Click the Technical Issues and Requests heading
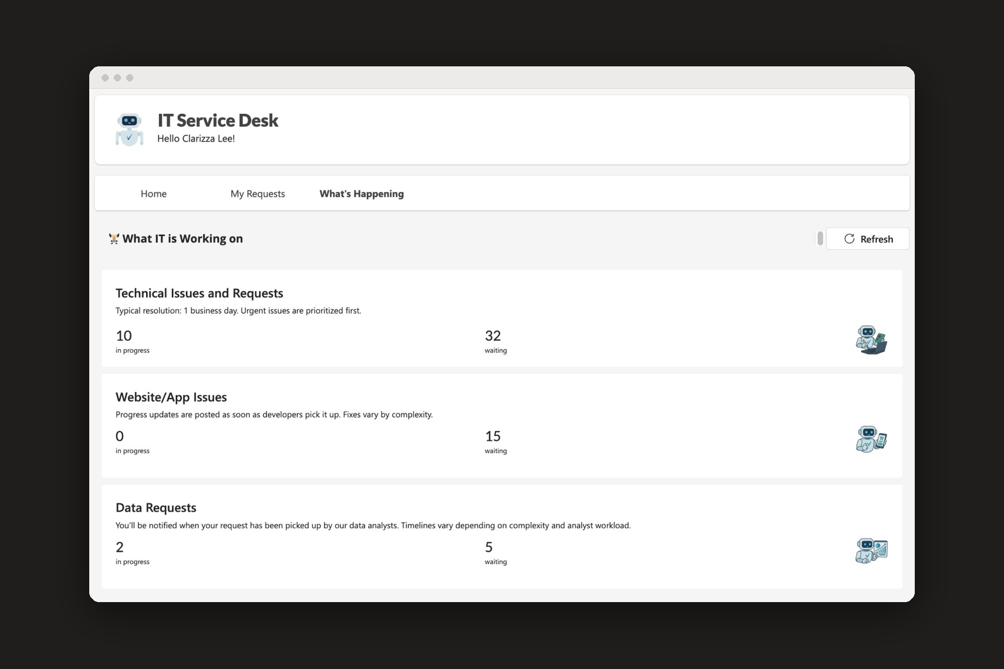Image resolution: width=1004 pixels, height=669 pixels. point(199,293)
